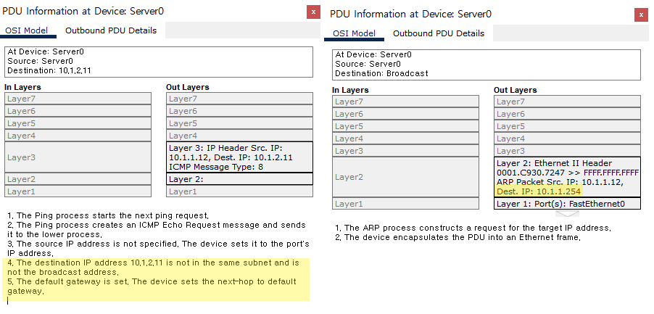Close the left PDU Information window
Viewport: 654px width, 314px height.
click(x=313, y=12)
